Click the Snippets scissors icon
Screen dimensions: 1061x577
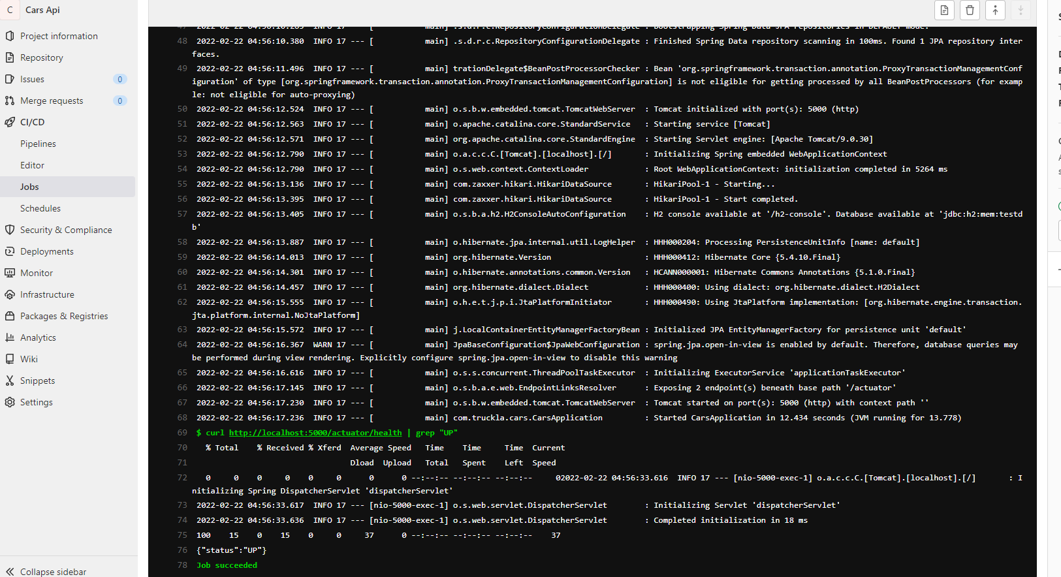(10, 381)
